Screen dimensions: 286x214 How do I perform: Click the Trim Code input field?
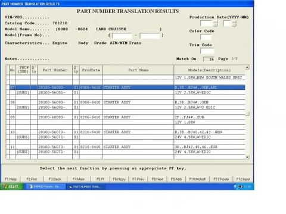[x=207, y=51]
